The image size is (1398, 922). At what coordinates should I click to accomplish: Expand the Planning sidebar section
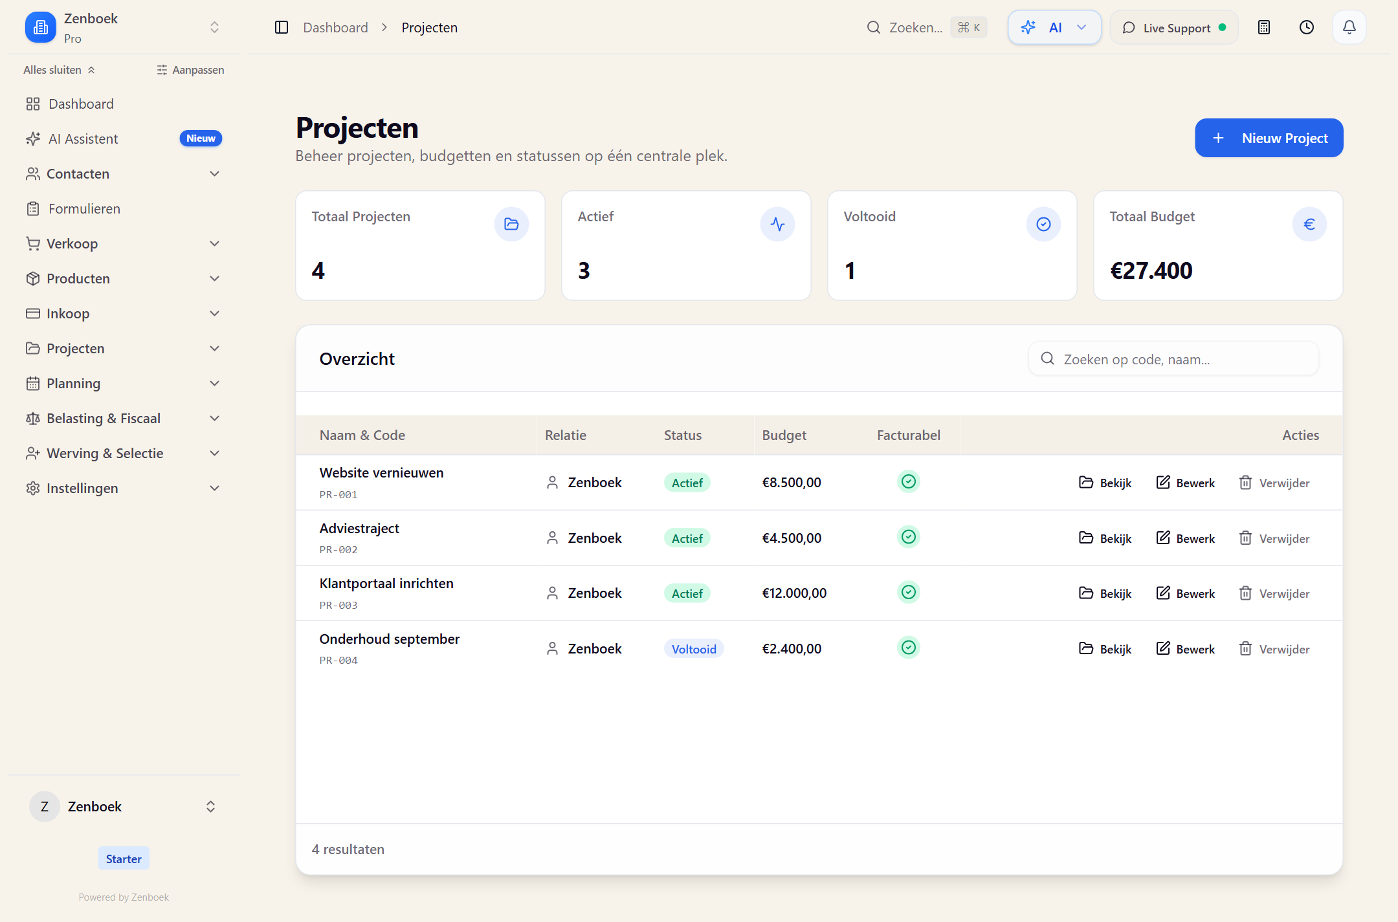click(x=123, y=383)
